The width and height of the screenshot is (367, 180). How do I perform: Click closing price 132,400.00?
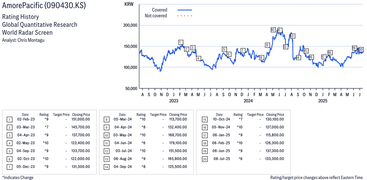(177, 127)
